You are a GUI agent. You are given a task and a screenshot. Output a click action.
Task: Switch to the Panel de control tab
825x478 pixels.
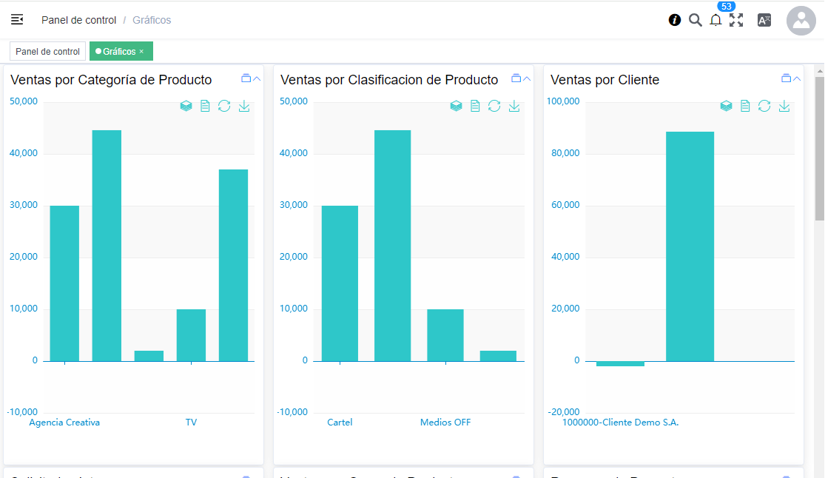47,52
